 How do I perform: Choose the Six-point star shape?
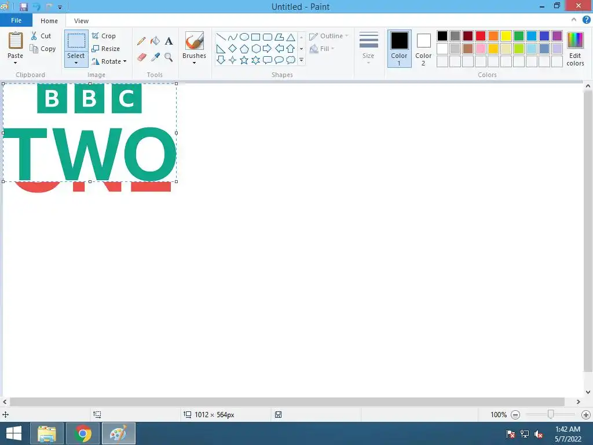[256, 60]
